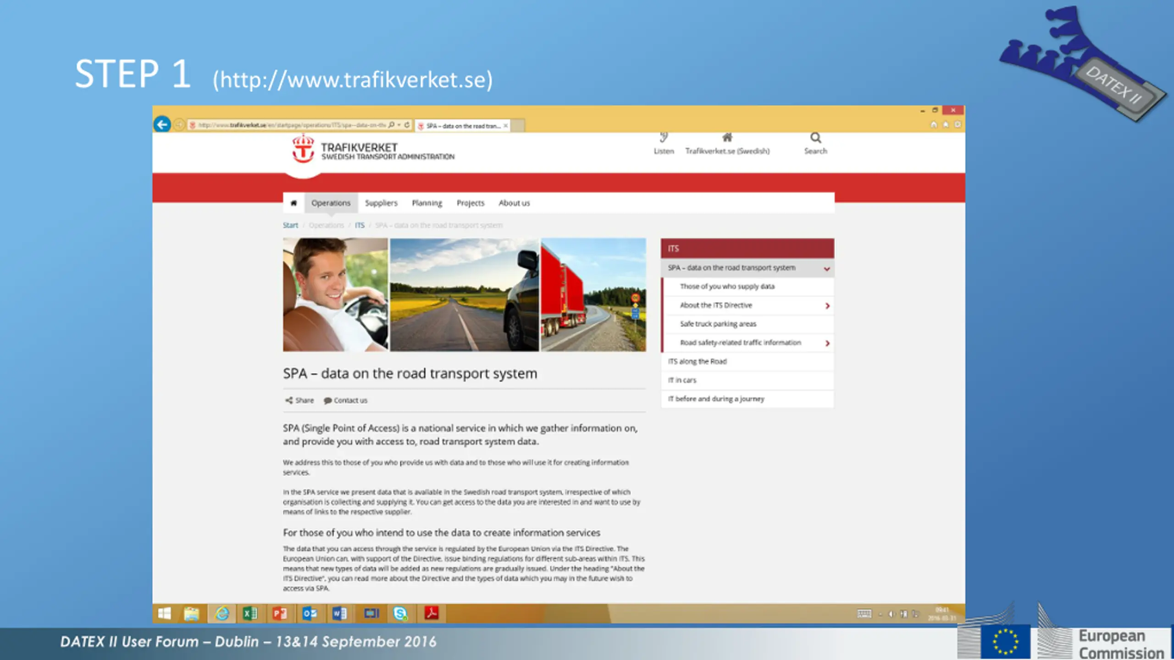Select the SPA – data on the road tab
The image size is (1174, 660).
click(463, 126)
